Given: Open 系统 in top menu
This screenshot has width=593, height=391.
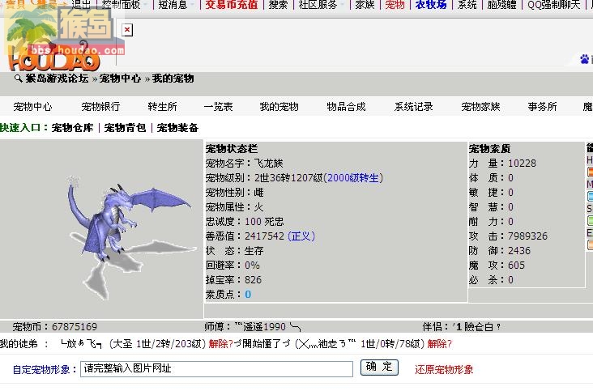Looking at the screenshot, I should [467, 4].
